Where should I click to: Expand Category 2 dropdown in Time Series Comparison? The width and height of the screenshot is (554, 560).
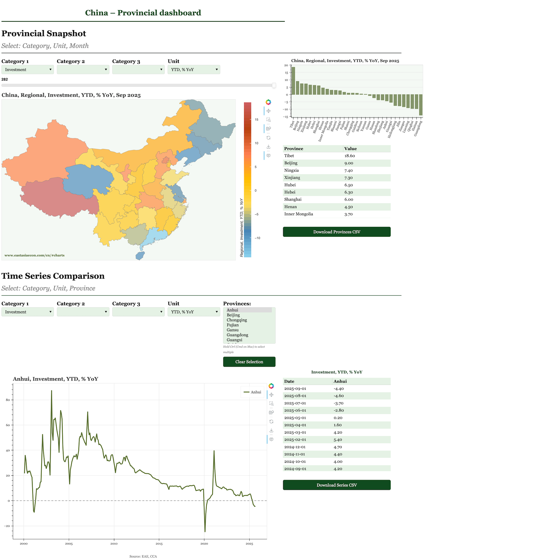coord(83,312)
